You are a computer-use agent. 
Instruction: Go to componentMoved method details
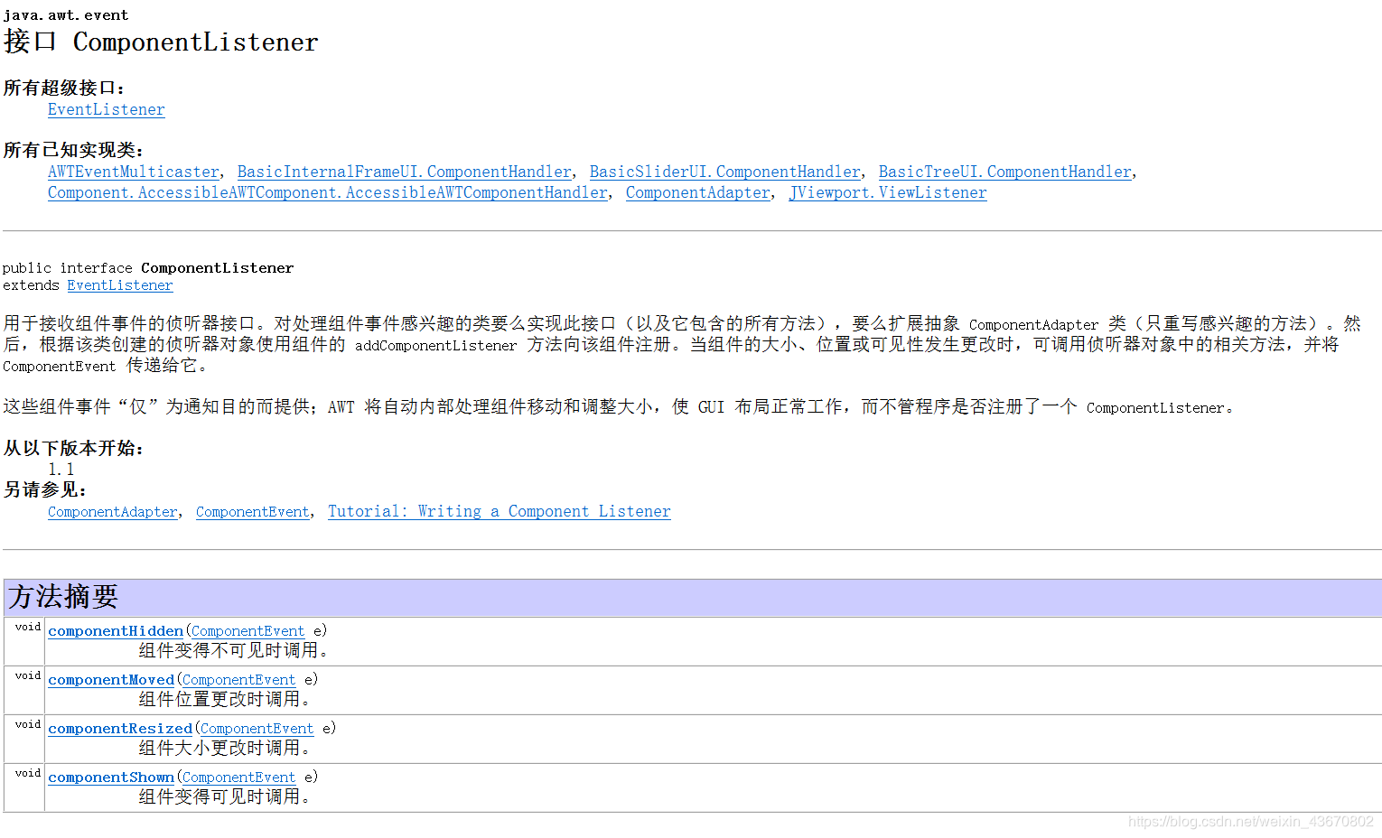point(111,680)
